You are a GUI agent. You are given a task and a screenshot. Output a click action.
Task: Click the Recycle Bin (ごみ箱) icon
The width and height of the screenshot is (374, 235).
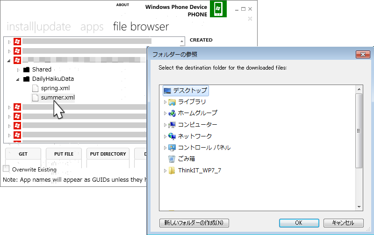172,159
